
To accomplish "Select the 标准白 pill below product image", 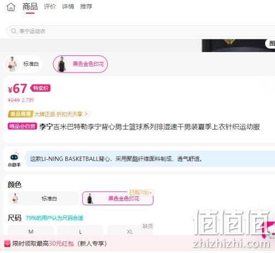I will click(x=23, y=64).
